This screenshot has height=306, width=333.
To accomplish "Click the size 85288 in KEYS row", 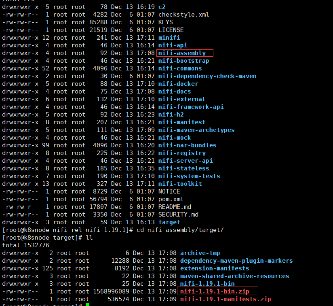I will [x=98, y=22].
